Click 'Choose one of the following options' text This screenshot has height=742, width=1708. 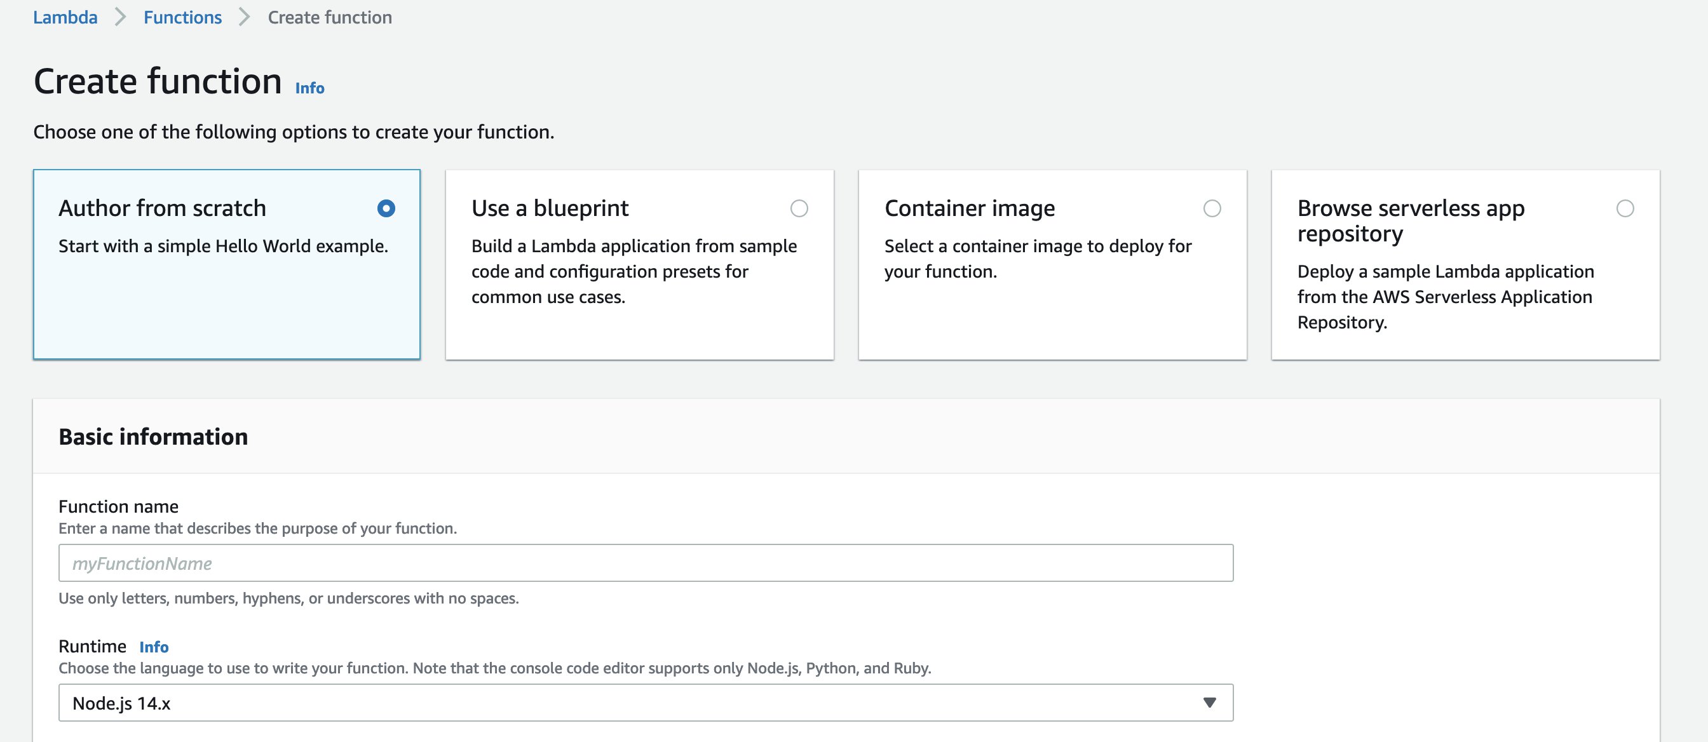[x=294, y=132]
